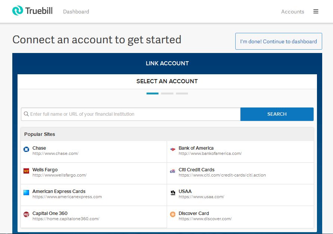333x234 pixels.
Task: Click "I'm done! Continue to dashboard" button
Action: pos(279,41)
